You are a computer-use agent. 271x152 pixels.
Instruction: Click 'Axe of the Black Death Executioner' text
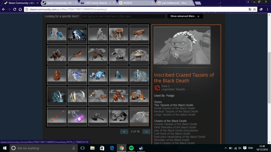tap(176, 130)
